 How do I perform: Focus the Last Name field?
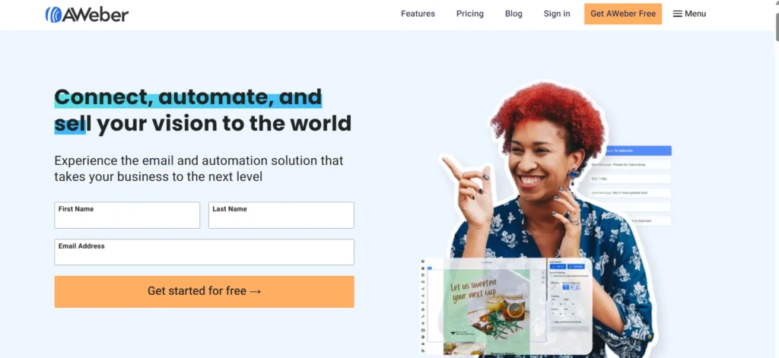[281, 215]
